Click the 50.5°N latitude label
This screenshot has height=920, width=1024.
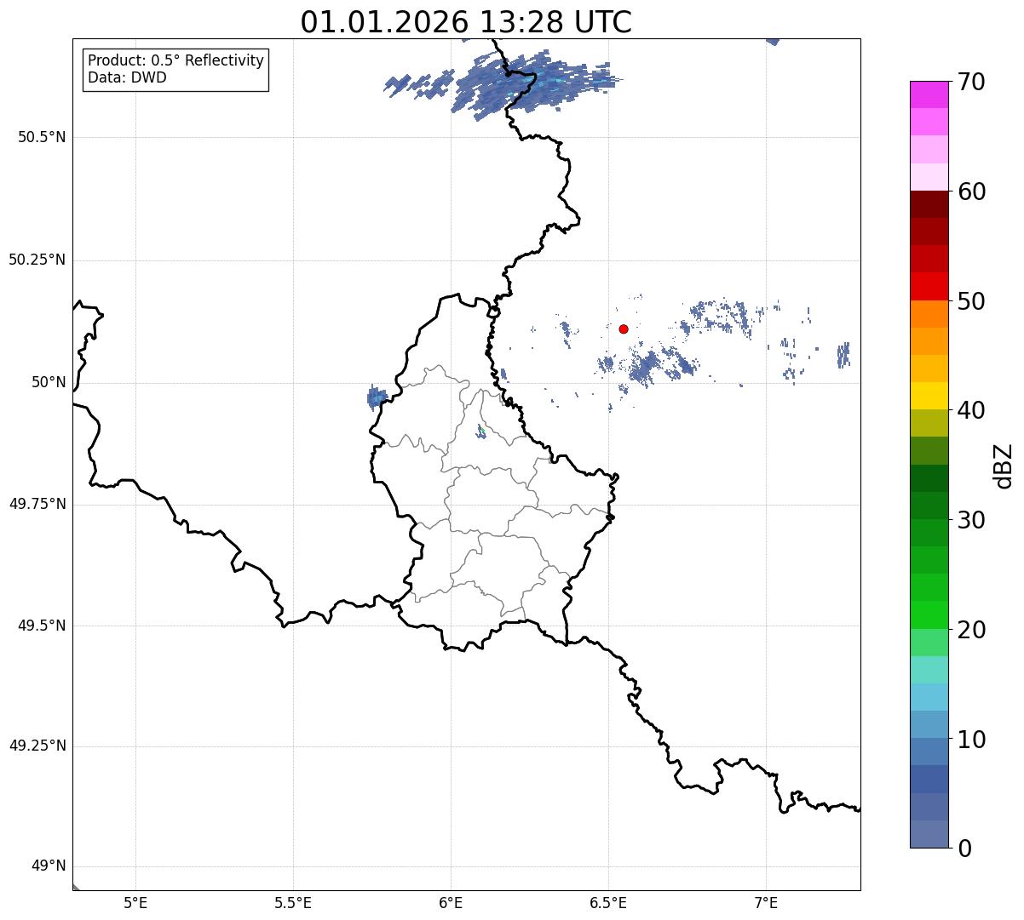pyautogui.click(x=41, y=137)
